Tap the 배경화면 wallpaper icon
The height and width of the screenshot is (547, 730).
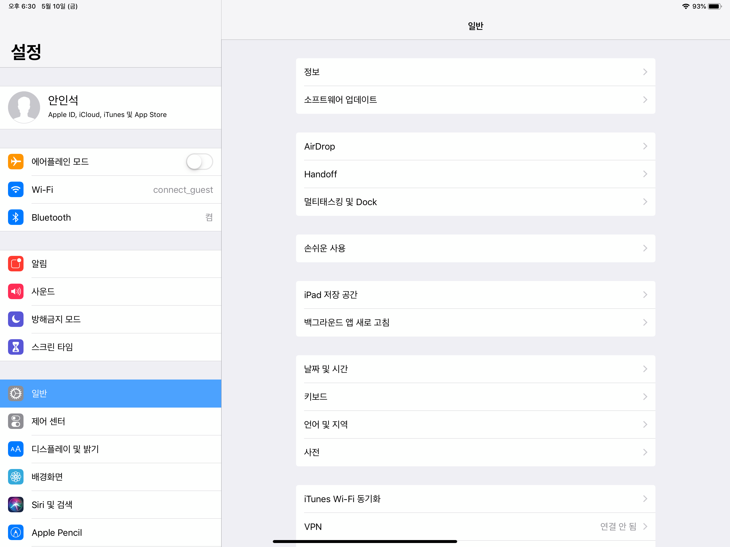coord(15,477)
